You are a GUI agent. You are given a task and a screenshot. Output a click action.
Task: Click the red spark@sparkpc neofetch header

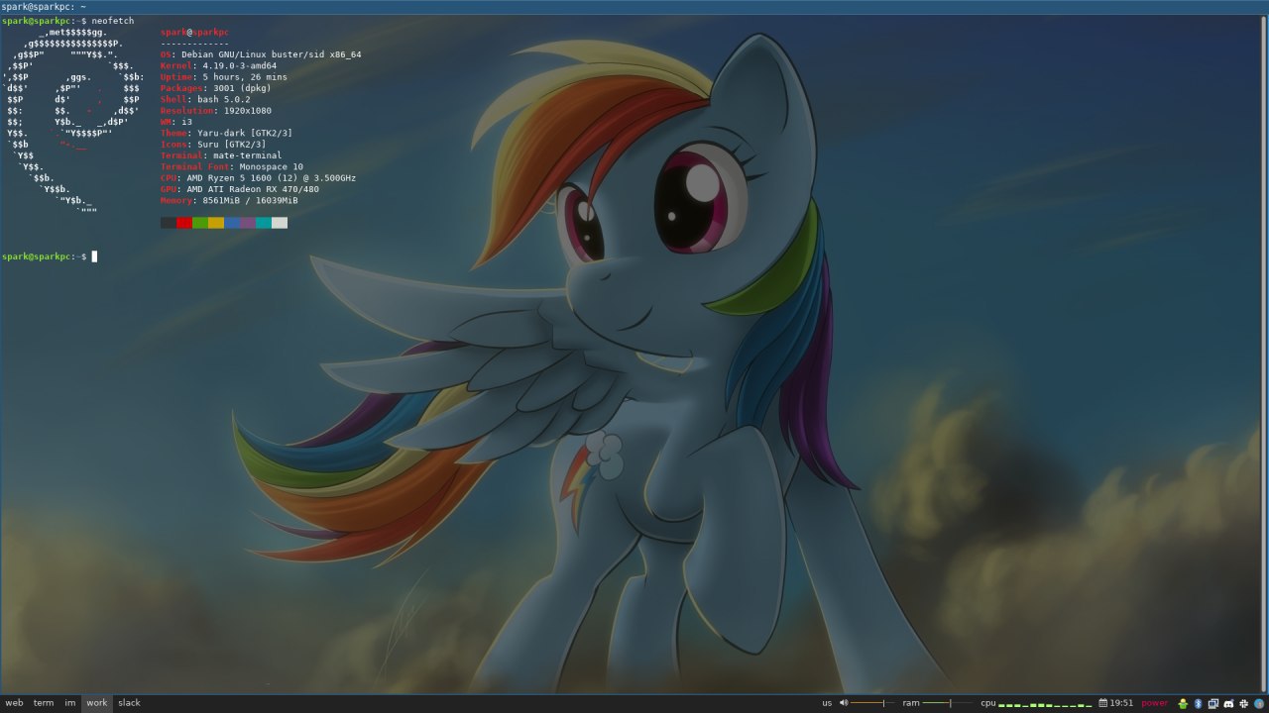pyautogui.click(x=194, y=32)
